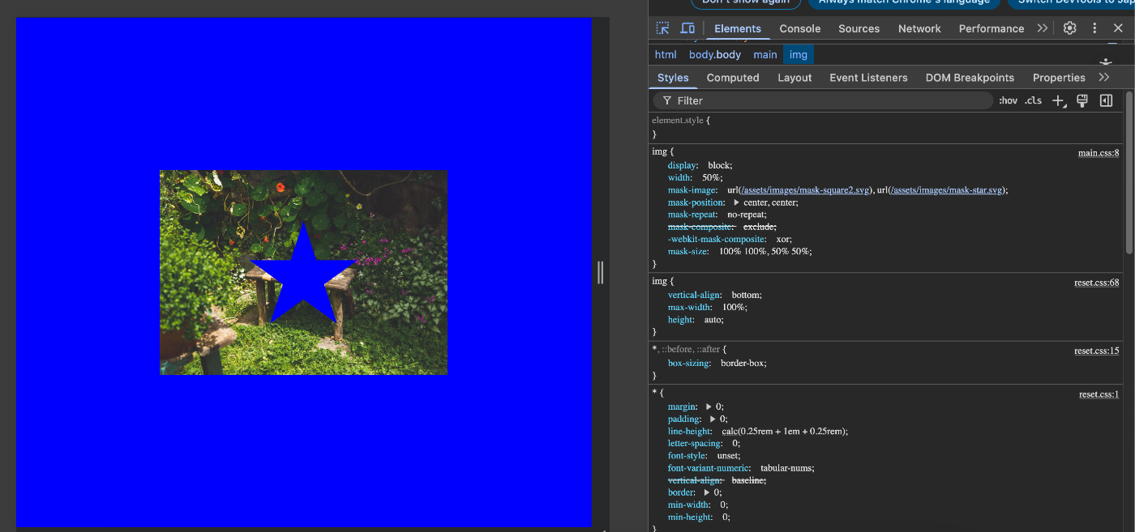Click the struck-through vertical-align baseline declaration

(x=717, y=480)
